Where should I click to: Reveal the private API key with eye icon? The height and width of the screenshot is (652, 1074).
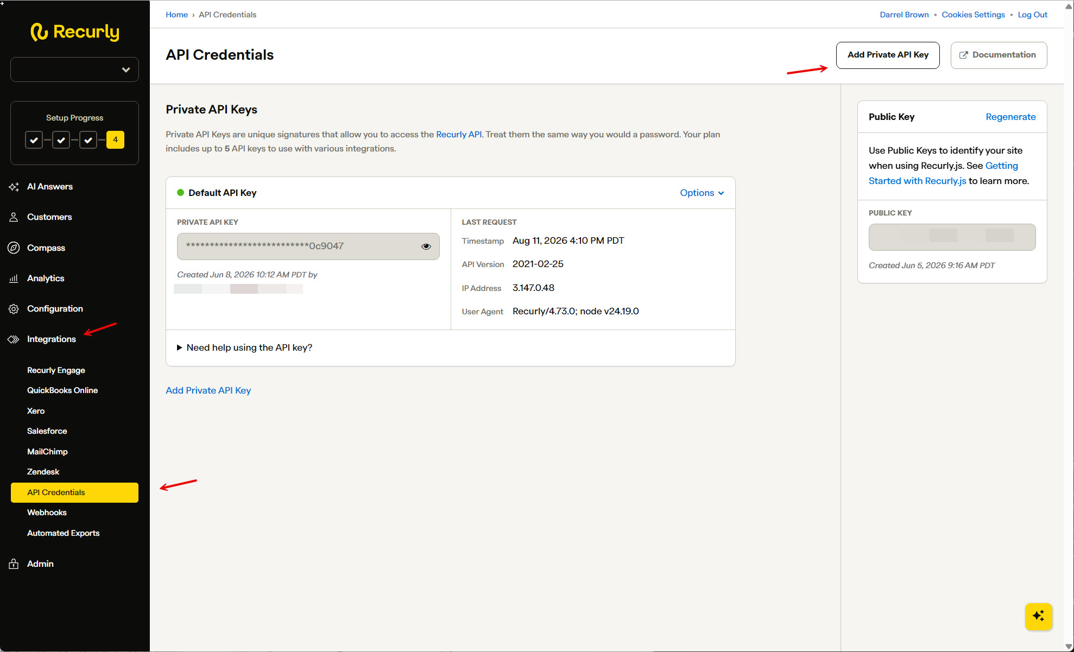426,246
